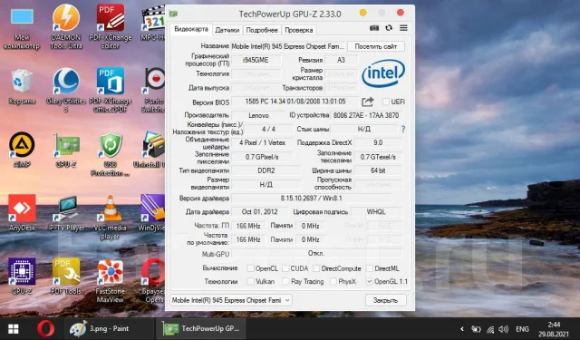Click the WHQL digital signature value
Screen dimensions: 580x340
tap(376, 212)
